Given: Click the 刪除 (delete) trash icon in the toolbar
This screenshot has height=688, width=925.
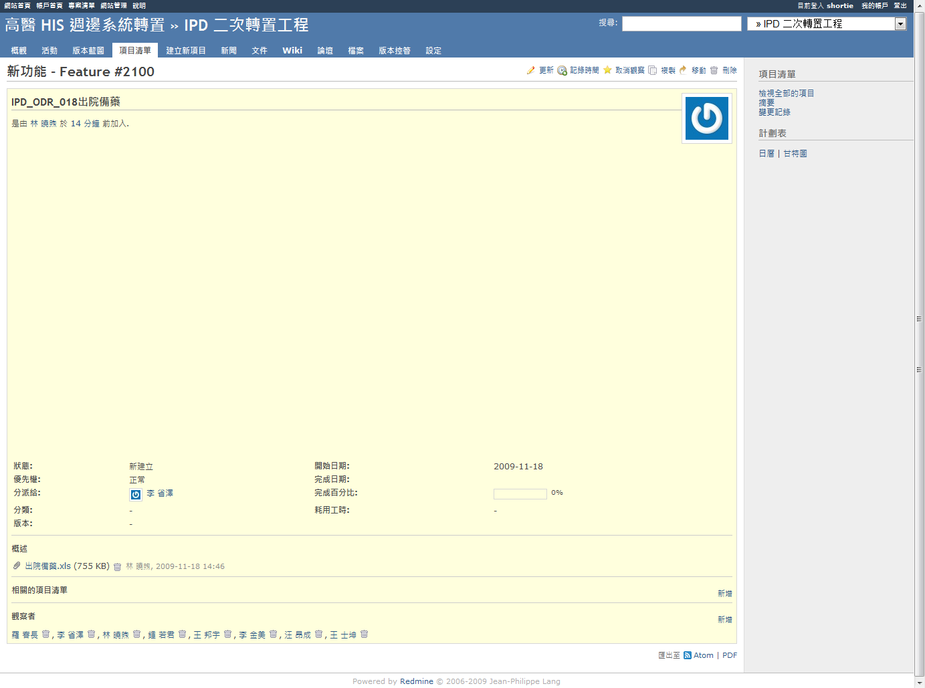Looking at the screenshot, I should point(714,70).
